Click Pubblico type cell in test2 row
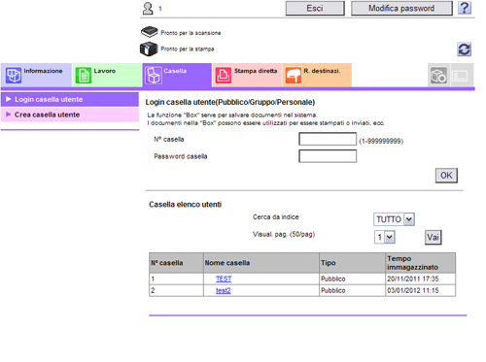 click(352, 290)
